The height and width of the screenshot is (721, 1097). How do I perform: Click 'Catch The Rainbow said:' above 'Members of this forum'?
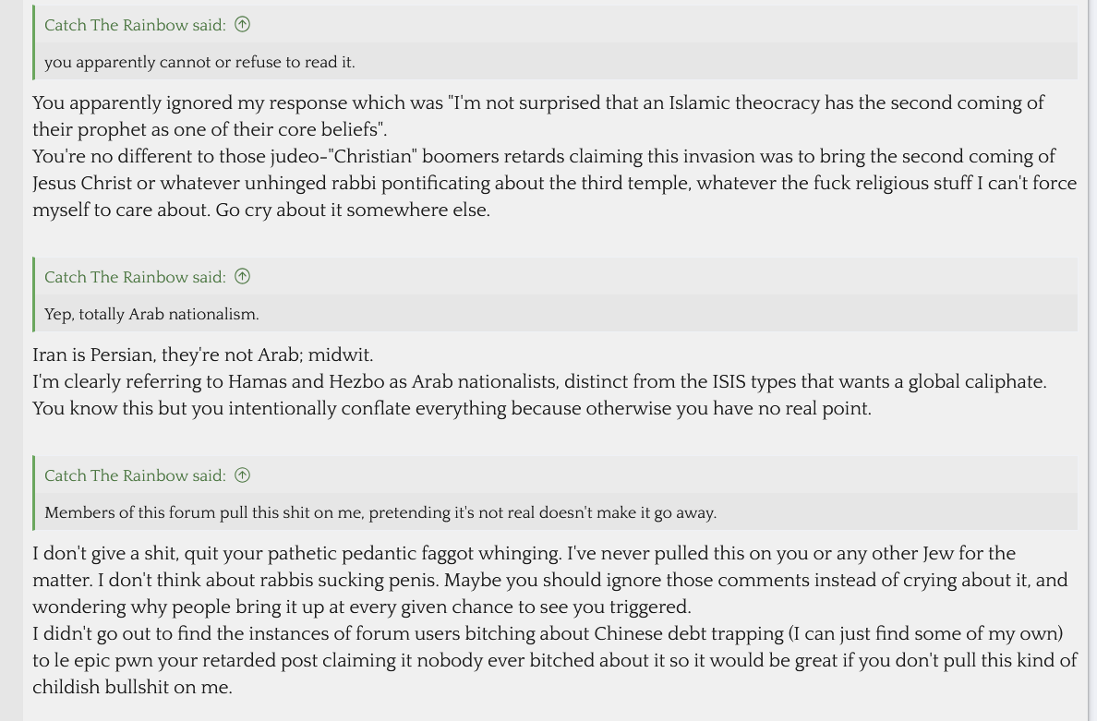click(x=135, y=475)
